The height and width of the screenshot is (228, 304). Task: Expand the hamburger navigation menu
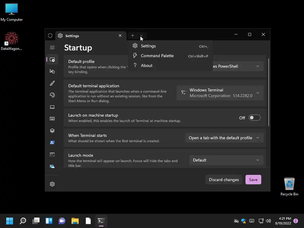pos(52,47)
